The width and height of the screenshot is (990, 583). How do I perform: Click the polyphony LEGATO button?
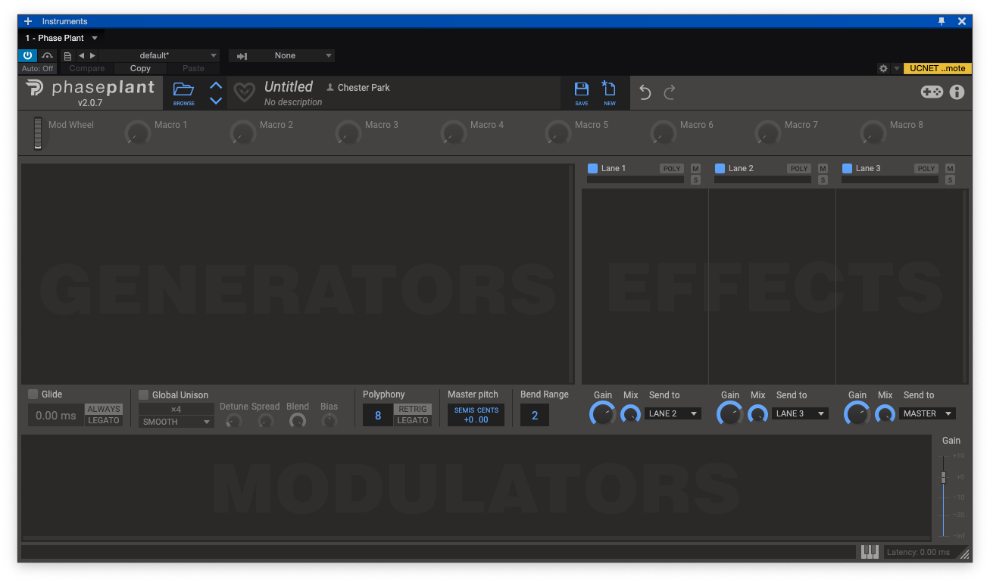click(413, 420)
